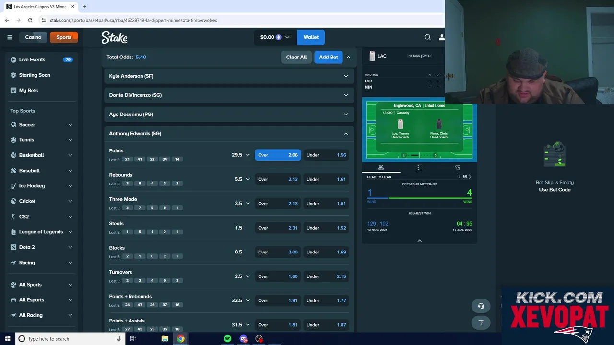Screen dimensions: 614x345
Task: Click Use Bet Code link
Action: click(555, 190)
